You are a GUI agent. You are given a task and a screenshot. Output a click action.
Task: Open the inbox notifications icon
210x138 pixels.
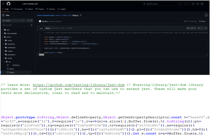pyautogui.click(x=202, y=4)
